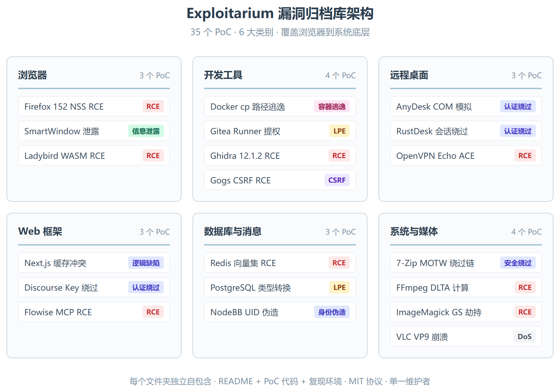This screenshot has height=390, width=560.
Task: Select the SmartWindow 泄露 row
Action: (x=94, y=131)
